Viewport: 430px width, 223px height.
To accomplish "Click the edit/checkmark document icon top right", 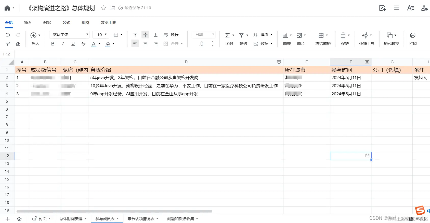I will 382,8.
